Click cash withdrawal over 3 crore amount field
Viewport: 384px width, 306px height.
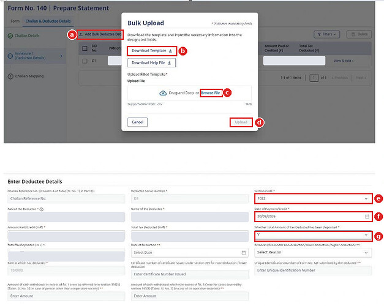[190, 296]
